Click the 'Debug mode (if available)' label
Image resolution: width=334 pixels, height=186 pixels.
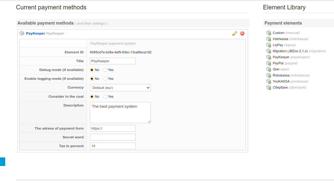[x=61, y=70]
